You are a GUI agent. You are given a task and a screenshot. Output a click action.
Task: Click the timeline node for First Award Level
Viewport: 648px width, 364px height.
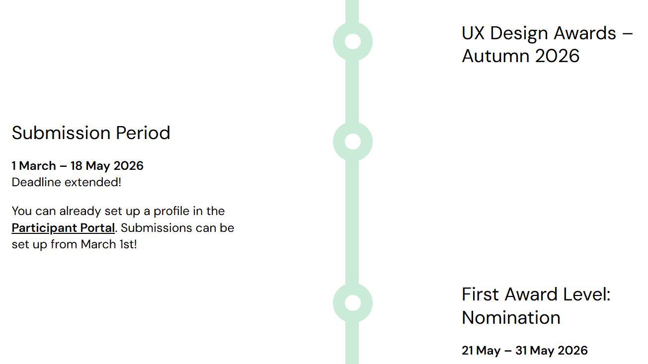point(352,303)
